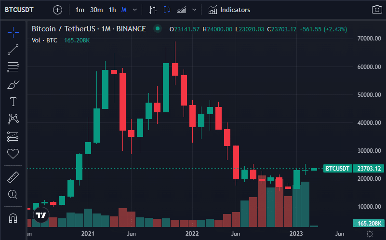
Task: Click the 2023 time axis label
Action: pyautogui.click(x=296, y=234)
